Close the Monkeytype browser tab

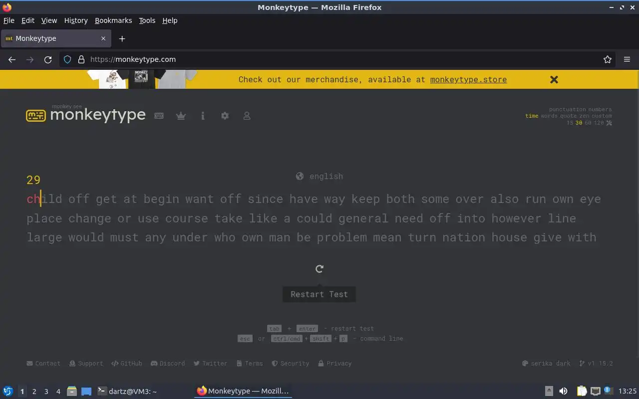click(x=103, y=38)
